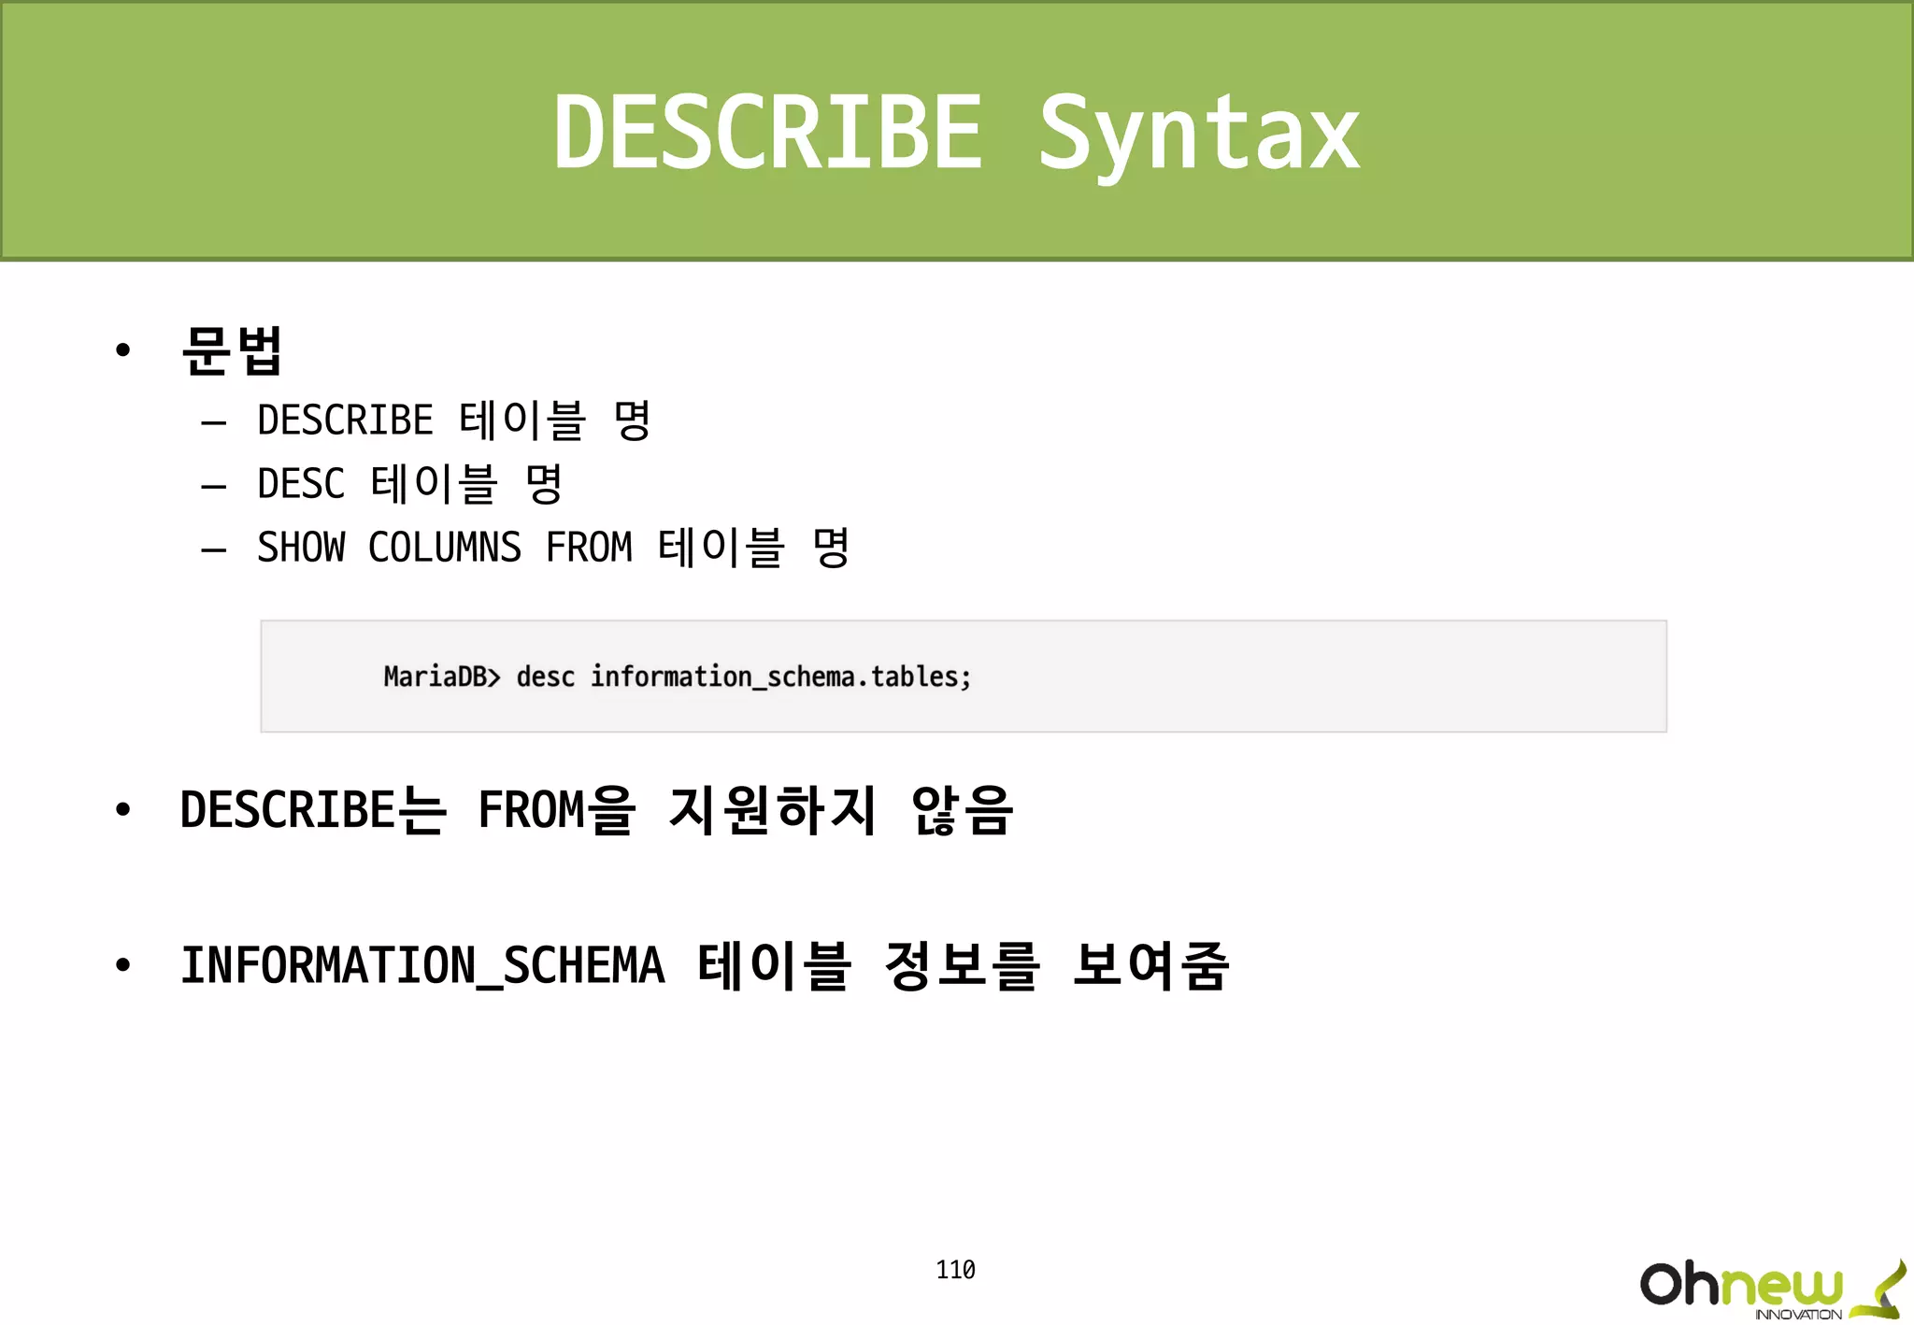Click the dash before DESC 테이블 명
This screenshot has height=1325, width=1914.
click(x=214, y=486)
